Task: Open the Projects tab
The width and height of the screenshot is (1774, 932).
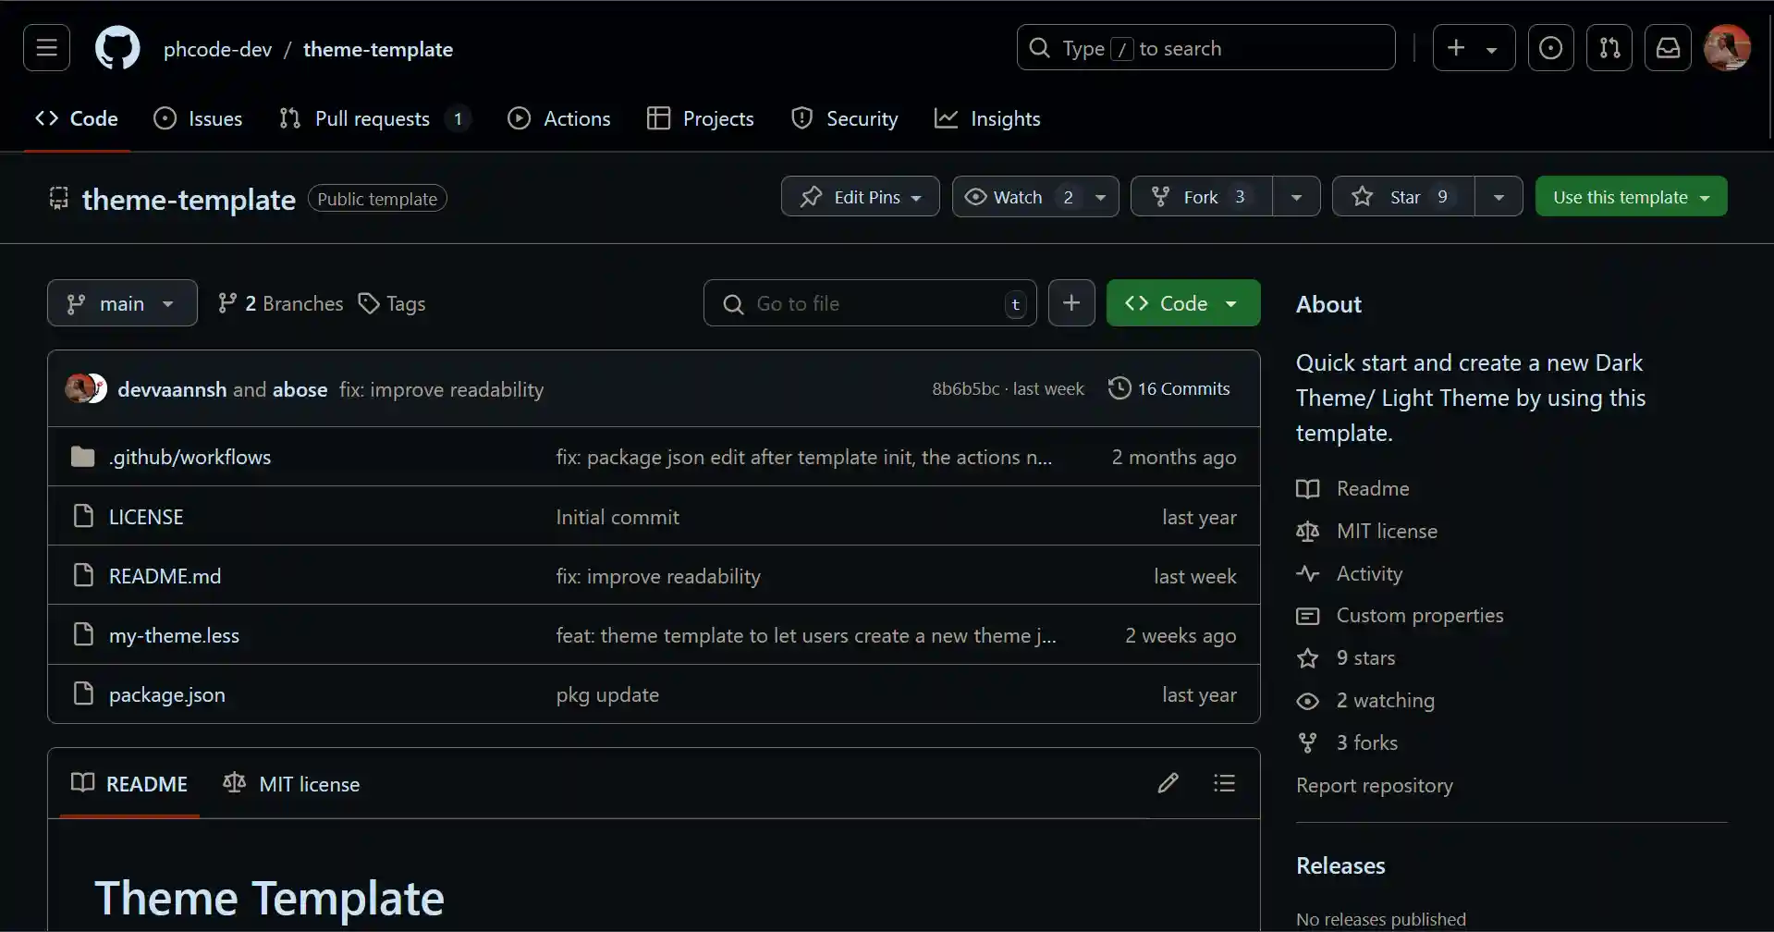Action: [701, 118]
